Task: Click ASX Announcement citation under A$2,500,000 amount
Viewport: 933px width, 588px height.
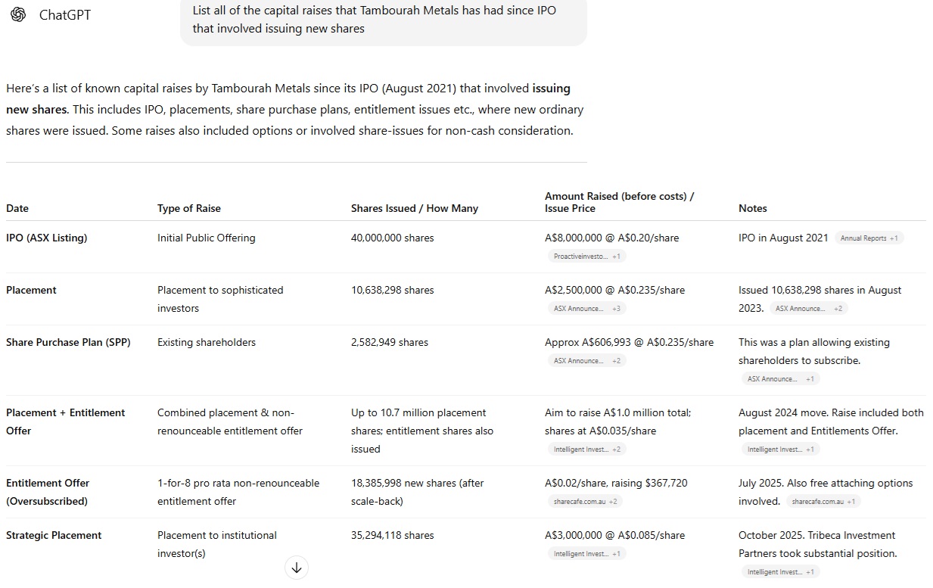Action: pos(586,309)
